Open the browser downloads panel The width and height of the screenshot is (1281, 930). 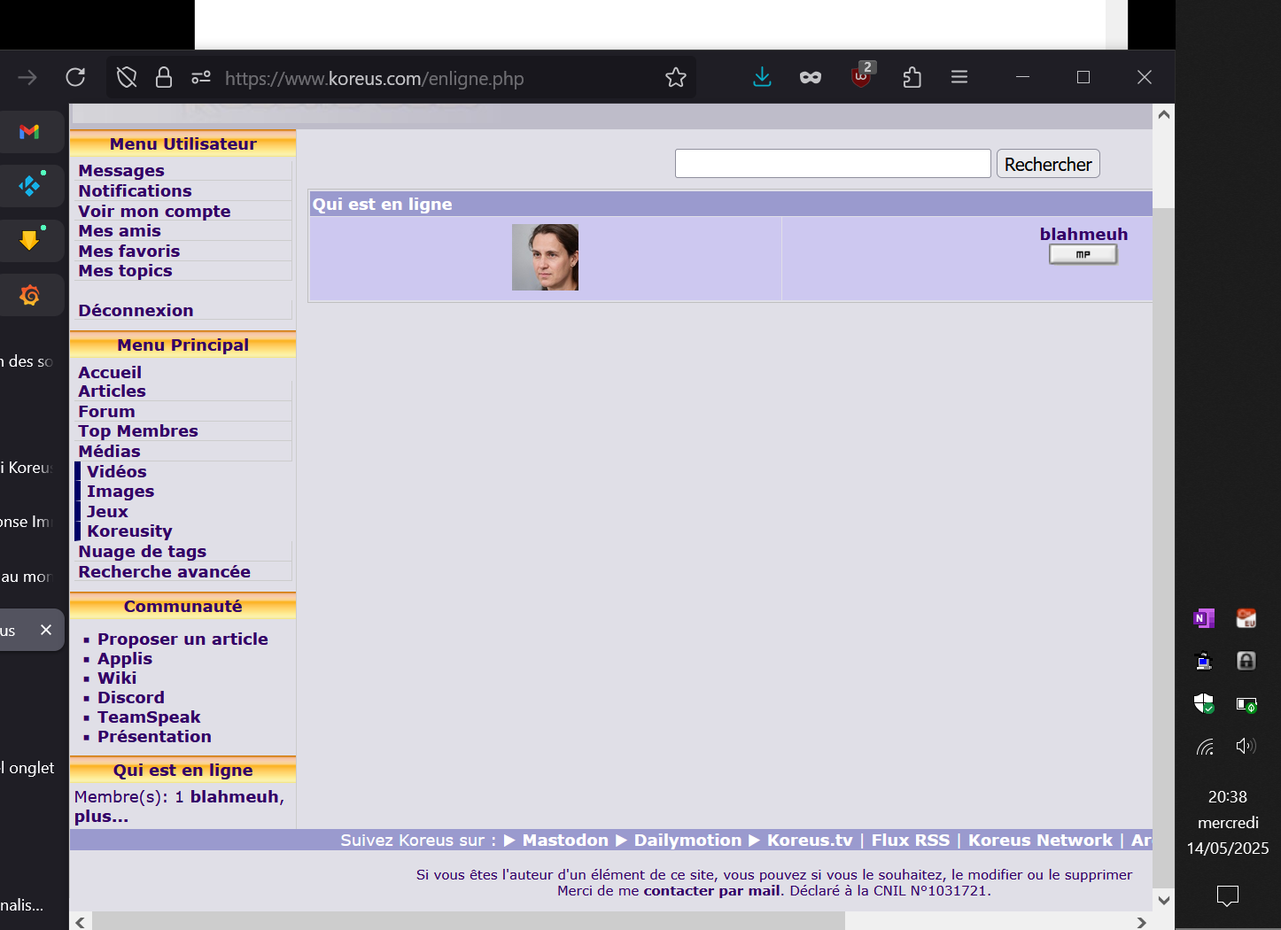click(762, 78)
